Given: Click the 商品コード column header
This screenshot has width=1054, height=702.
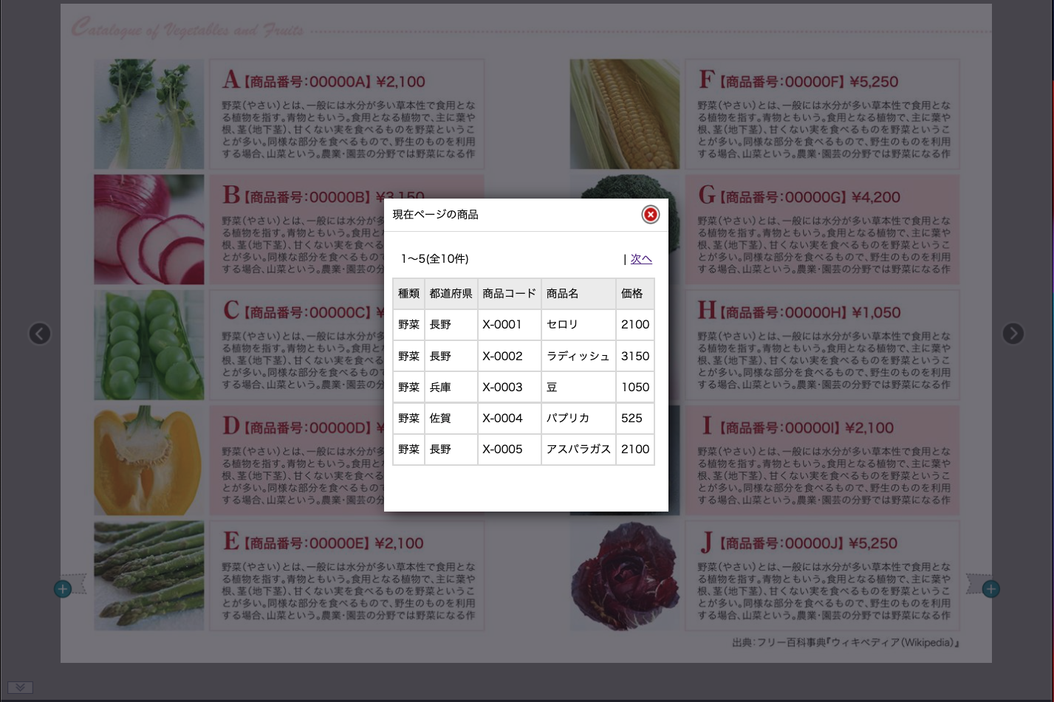Looking at the screenshot, I should [x=509, y=294].
